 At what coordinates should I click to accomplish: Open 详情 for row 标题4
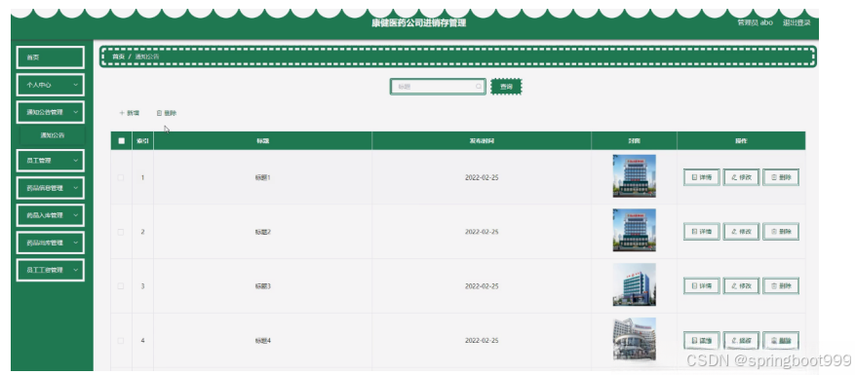701,340
